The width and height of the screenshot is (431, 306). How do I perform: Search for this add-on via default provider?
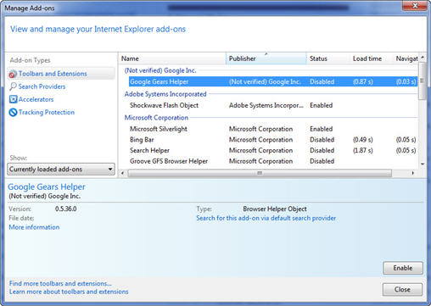[x=266, y=218]
